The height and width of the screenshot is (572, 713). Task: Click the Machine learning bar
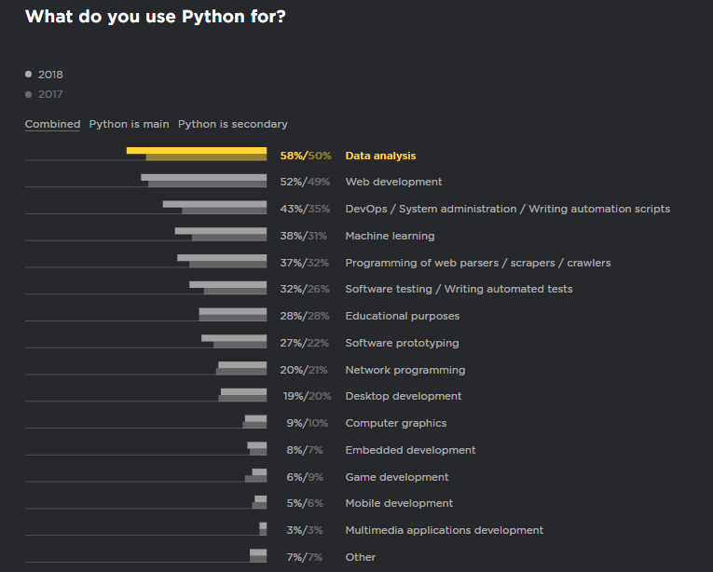[x=221, y=234]
